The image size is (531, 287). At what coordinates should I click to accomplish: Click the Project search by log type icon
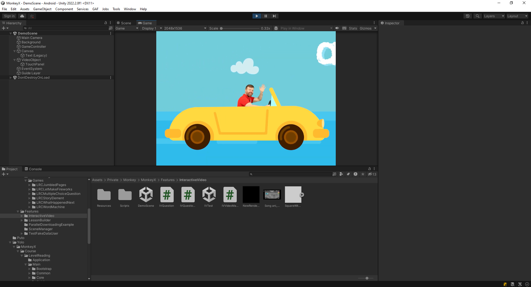pos(355,174)
